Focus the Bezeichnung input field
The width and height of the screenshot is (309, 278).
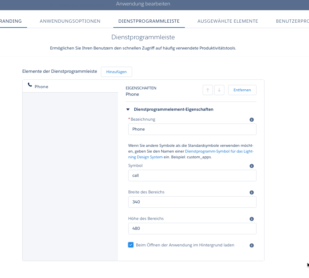[192, 129]
